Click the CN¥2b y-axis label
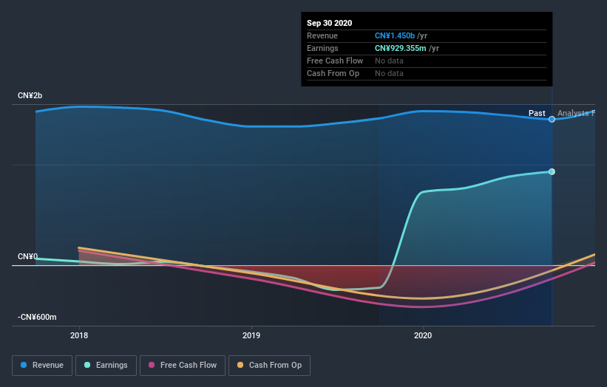This screenshot has height=387, width=607. point(30,95)
